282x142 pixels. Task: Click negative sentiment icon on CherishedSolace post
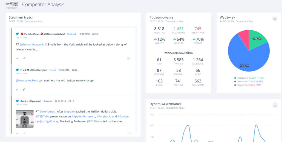point(17,58)
